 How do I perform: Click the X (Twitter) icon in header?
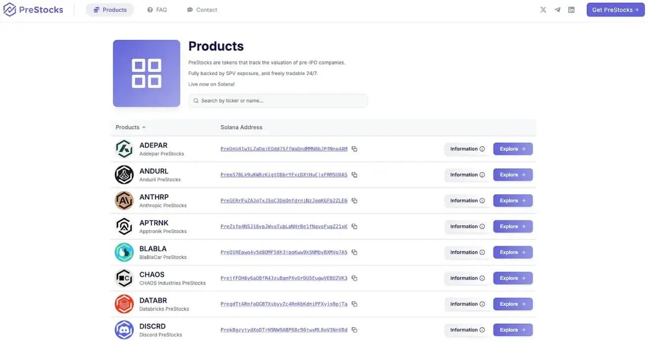tap(543, 10)
